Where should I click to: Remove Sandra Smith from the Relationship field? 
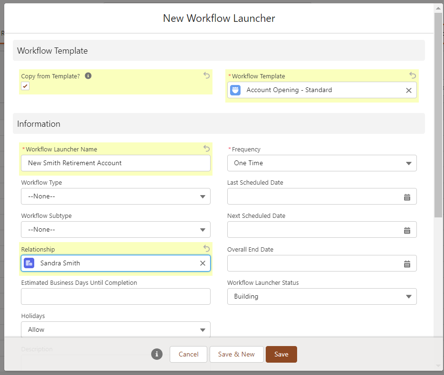point(203,263)
